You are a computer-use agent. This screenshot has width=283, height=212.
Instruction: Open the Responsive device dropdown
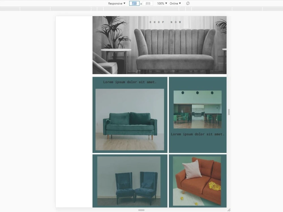tap(117, 3)
